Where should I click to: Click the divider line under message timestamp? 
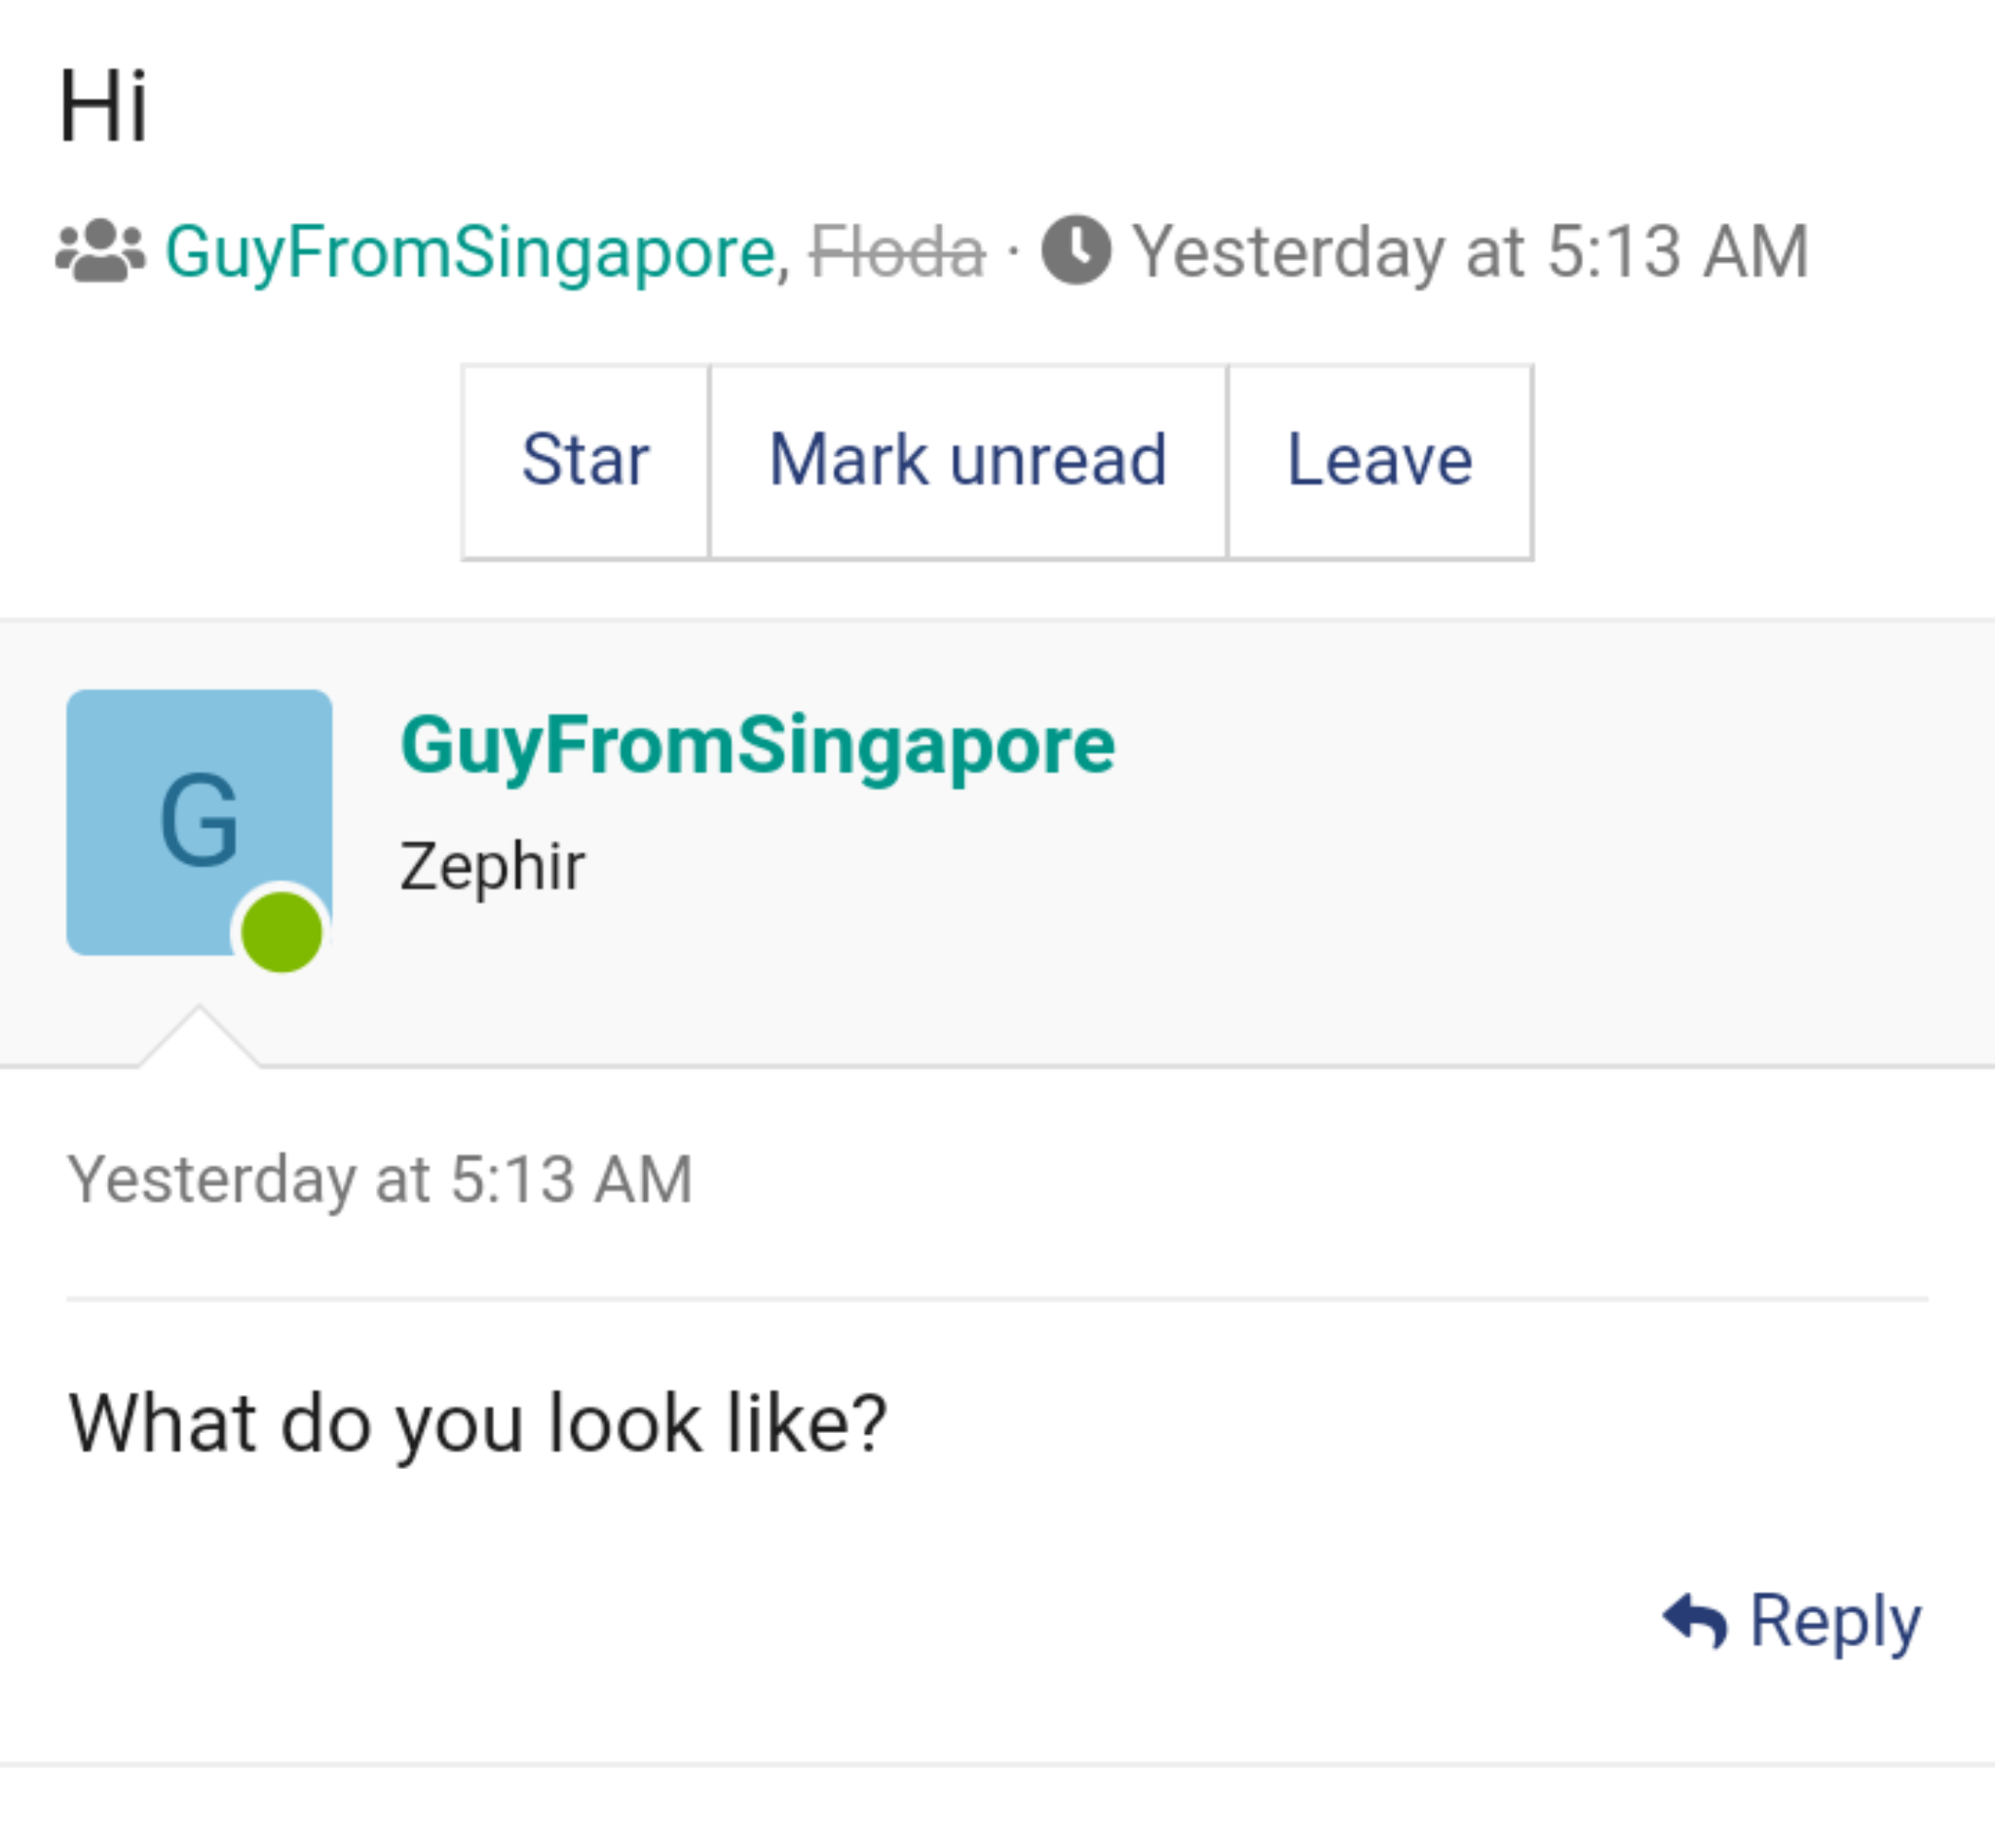[996, 1299]
